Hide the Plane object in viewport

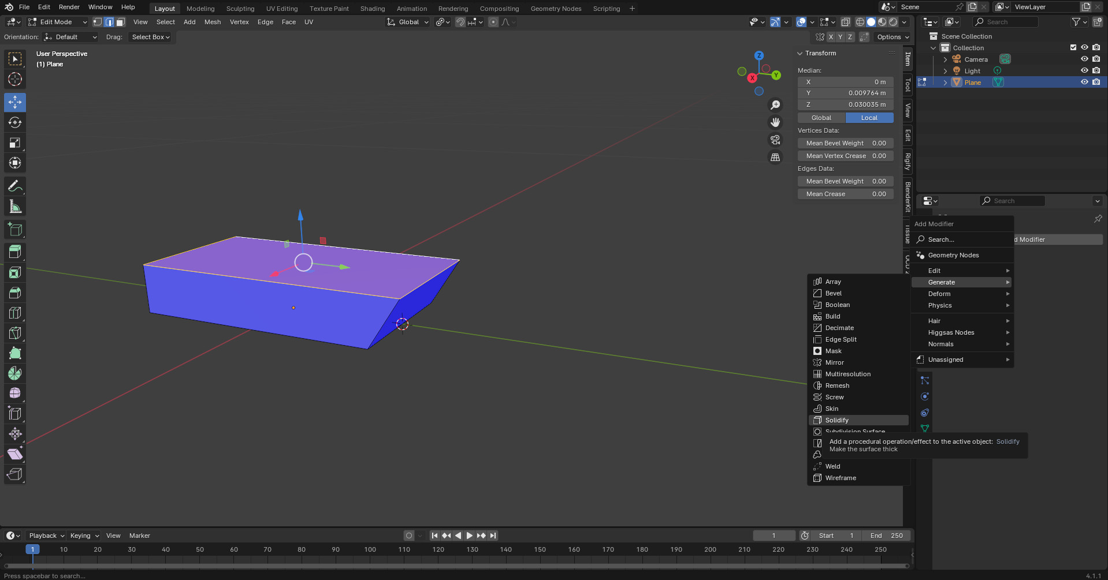[x=1084, y=82]
